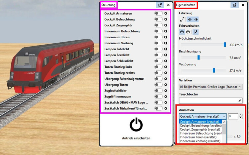The width and height of the screenshot is (249, 155).
Task: Open settings gear for Innenraum Beleuchtung
Action: click(x=166, y=31)
